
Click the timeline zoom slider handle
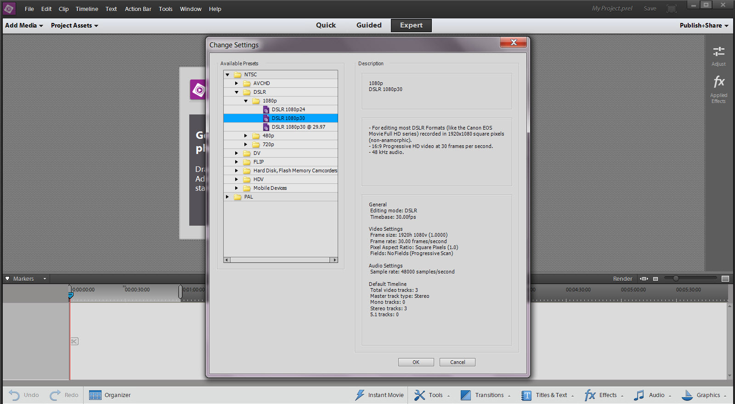pyautogui.click(x=676, y=278)
